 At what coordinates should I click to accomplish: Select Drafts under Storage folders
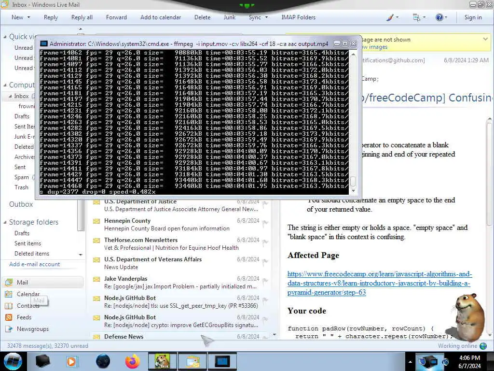22,233
